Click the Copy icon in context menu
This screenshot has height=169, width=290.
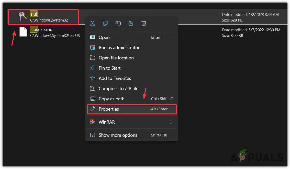(105, 24)
